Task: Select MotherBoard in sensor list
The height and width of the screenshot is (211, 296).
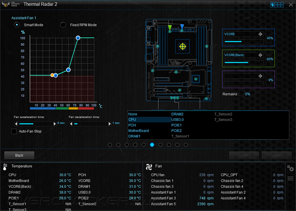Action: [139, 130]
